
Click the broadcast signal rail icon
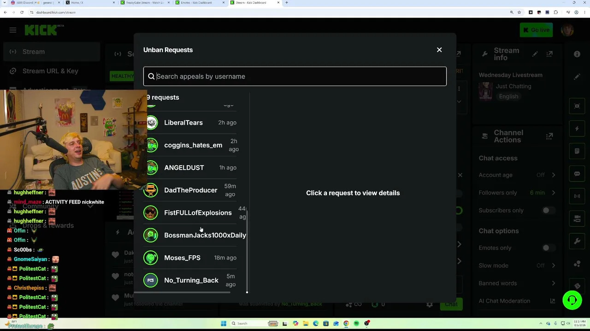coord(577,196)
